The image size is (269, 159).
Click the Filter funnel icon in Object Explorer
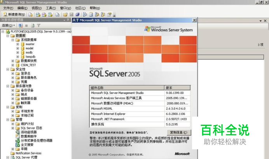pos(38,26)
